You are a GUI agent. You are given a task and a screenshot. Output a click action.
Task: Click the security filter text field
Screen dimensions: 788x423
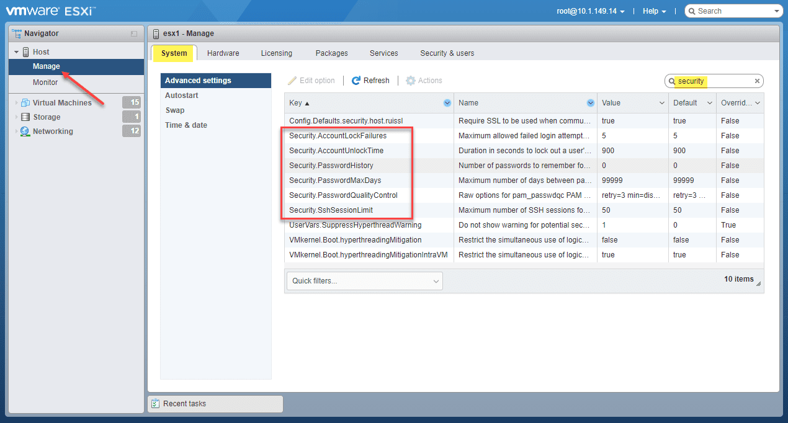pyautogui.click(x=714, y=81)
